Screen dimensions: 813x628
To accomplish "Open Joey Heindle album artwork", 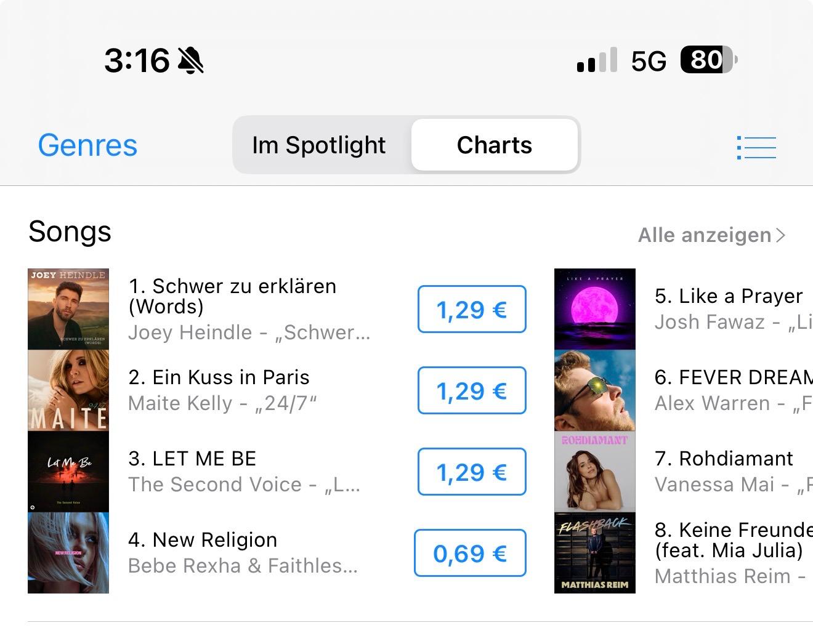I will [68, 309].
